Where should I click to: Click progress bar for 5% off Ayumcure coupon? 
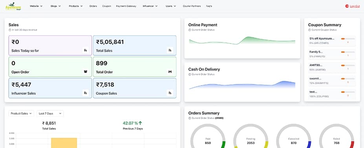point(348,39)
